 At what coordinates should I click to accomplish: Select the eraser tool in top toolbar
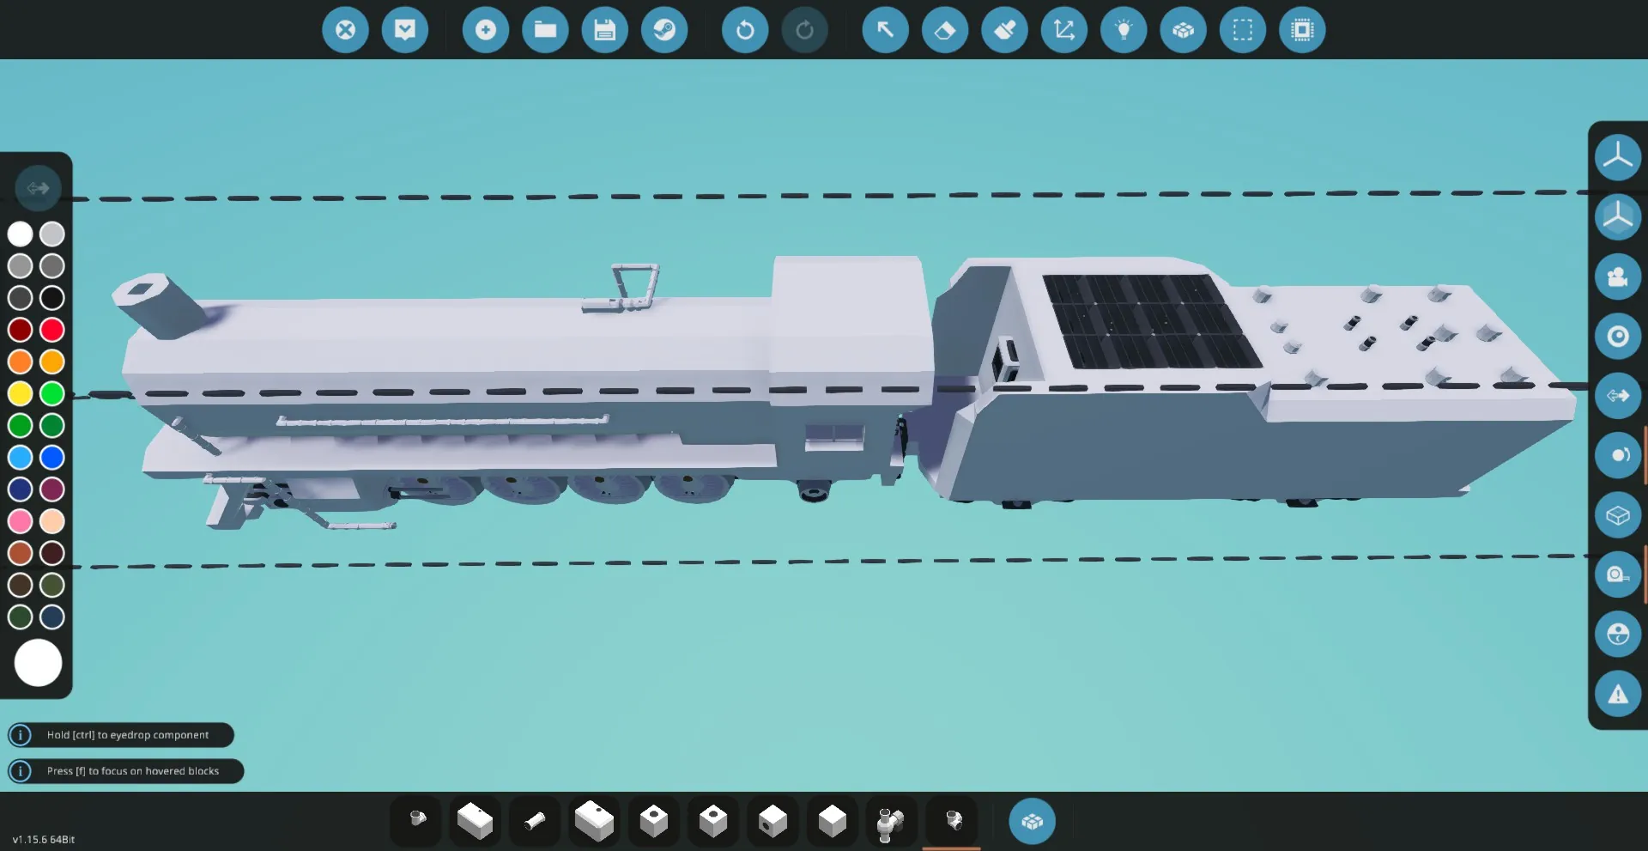click(945, 30)
